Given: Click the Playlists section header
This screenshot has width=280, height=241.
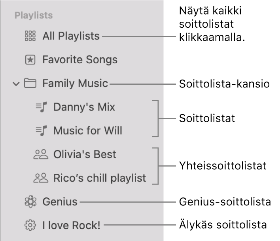Looking at the screenshot, I should 34,16.
